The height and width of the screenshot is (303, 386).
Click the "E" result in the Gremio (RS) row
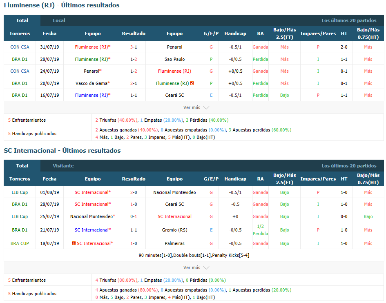click(x=211, y=230)
